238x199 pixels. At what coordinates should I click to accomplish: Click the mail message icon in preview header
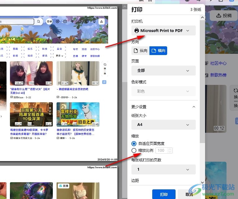point(65,21)
